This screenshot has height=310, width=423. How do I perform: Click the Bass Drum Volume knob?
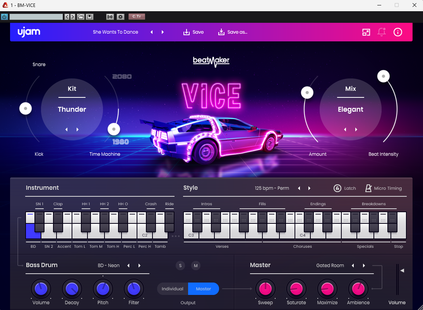coord(41,289)
